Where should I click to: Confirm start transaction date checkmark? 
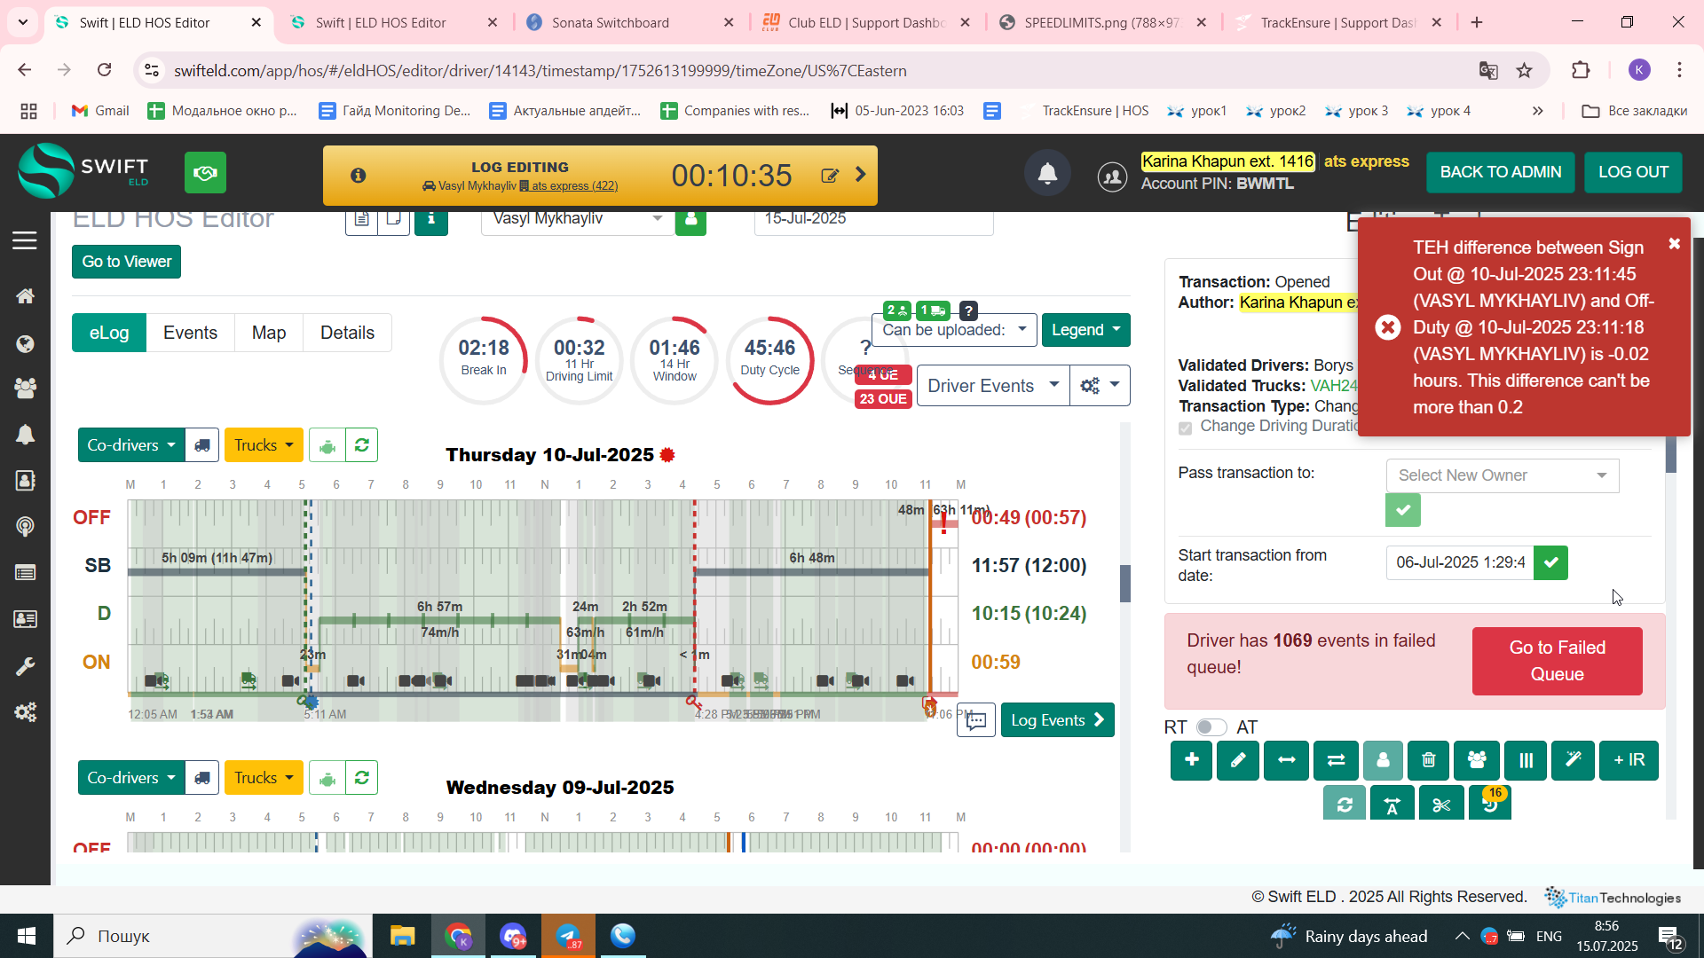[1550, 562]
